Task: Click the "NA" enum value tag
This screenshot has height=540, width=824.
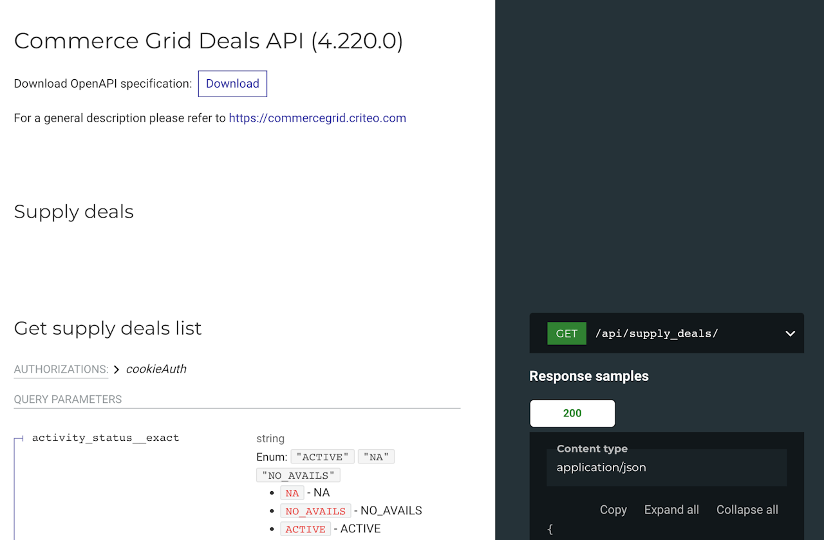Action: pos(376,457)
